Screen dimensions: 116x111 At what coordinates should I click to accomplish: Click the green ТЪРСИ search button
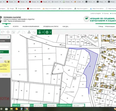click(4, 52)
